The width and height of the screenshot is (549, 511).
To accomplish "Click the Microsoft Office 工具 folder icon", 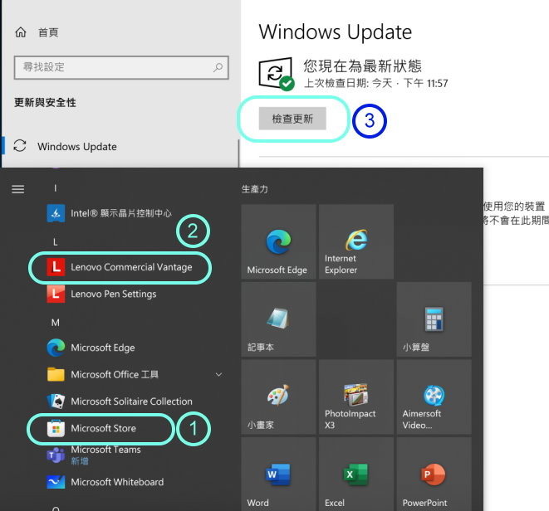I will tap(56, 374).
